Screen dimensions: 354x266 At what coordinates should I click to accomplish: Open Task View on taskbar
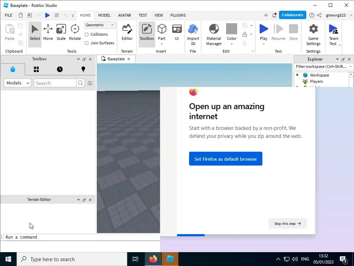point(136,259)
